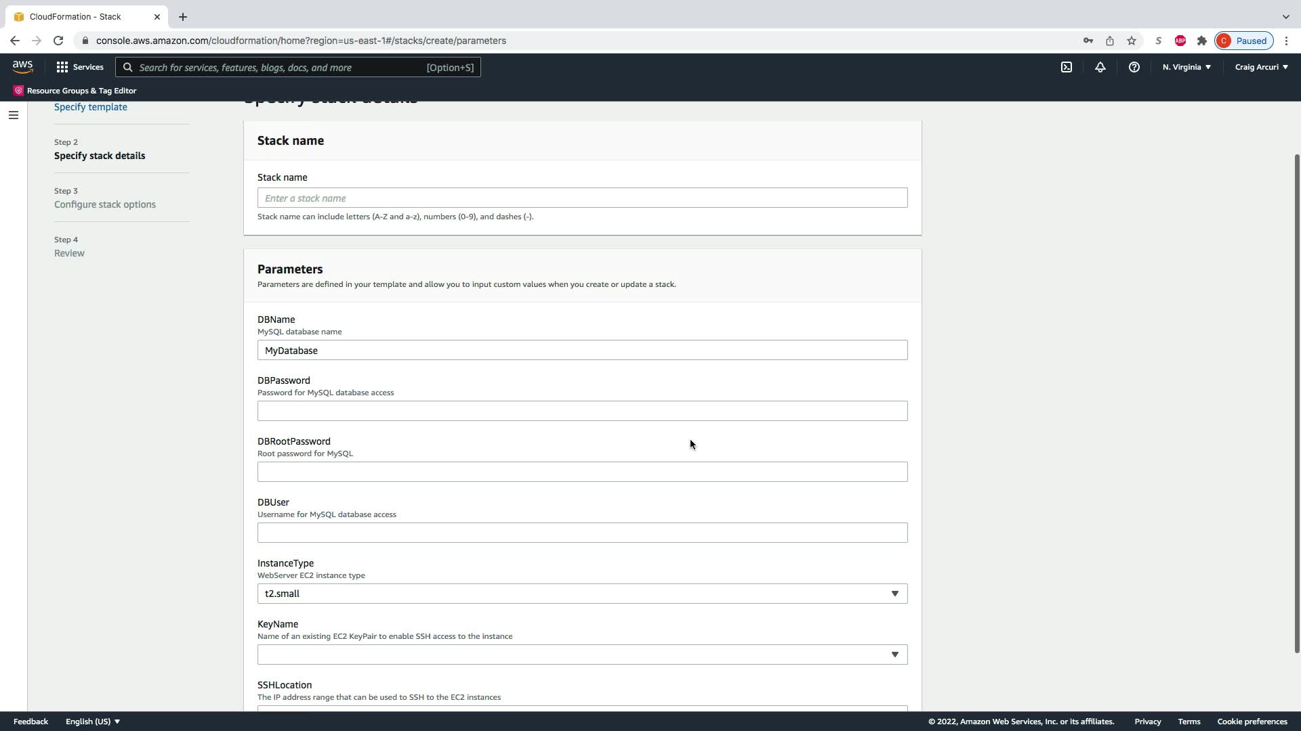Click the Stack name input field
This screenshot has width=1301, height=731.
(x=582, y=198)
